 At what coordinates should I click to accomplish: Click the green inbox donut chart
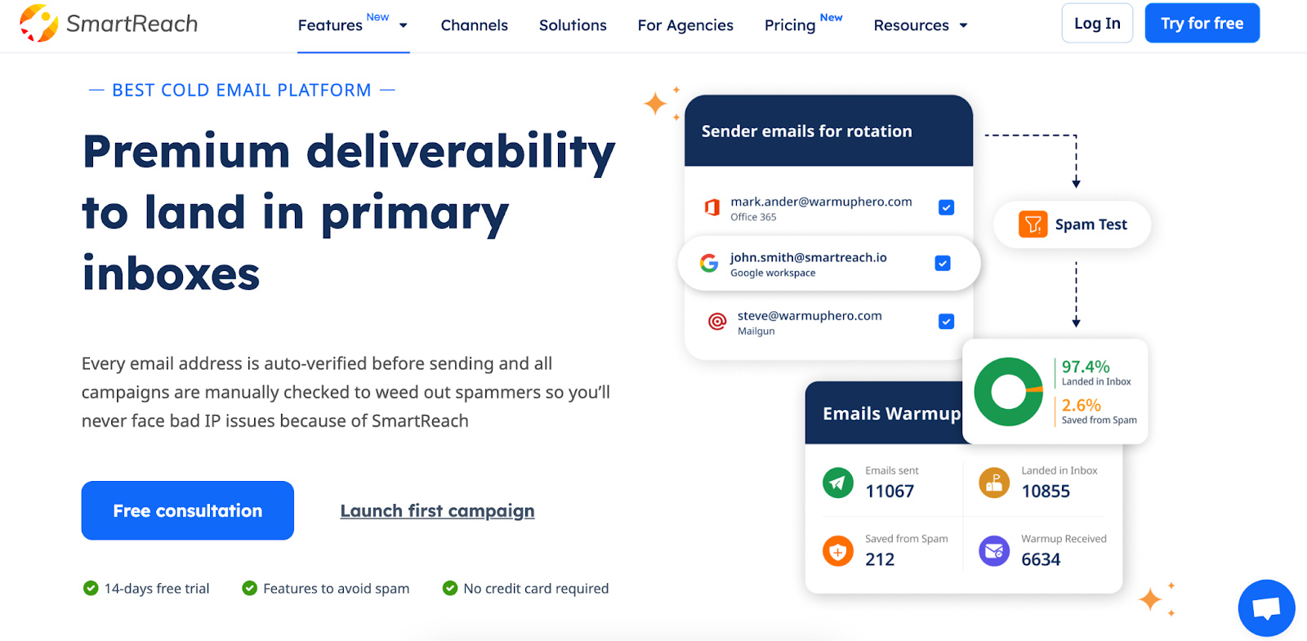click(x=1008, y=392)
